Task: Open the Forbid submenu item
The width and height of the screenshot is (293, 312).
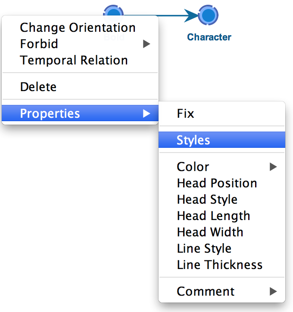Action: click(x=80, y=44)
